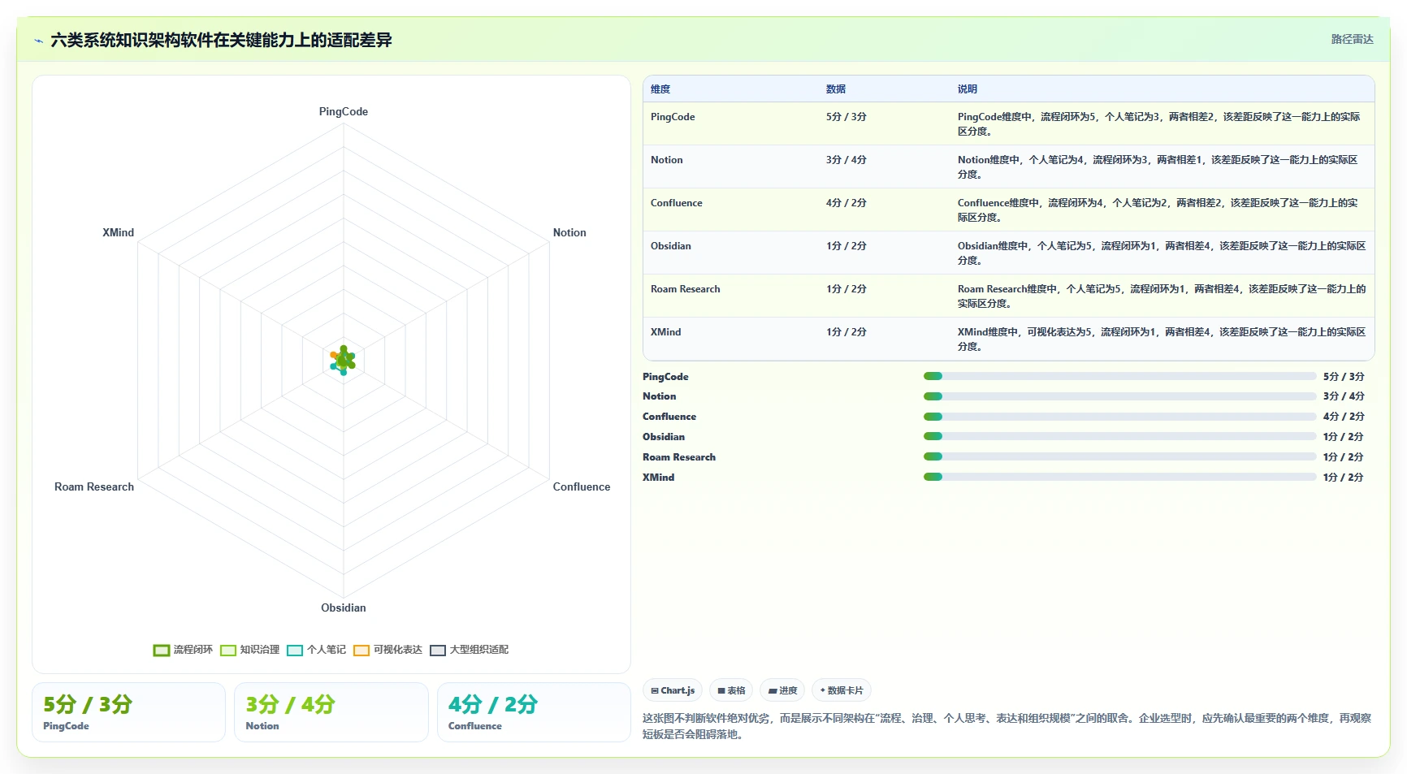Click the 说明 column header
Viewport: 1407px width, 774px height.
[x=968, y=89]
